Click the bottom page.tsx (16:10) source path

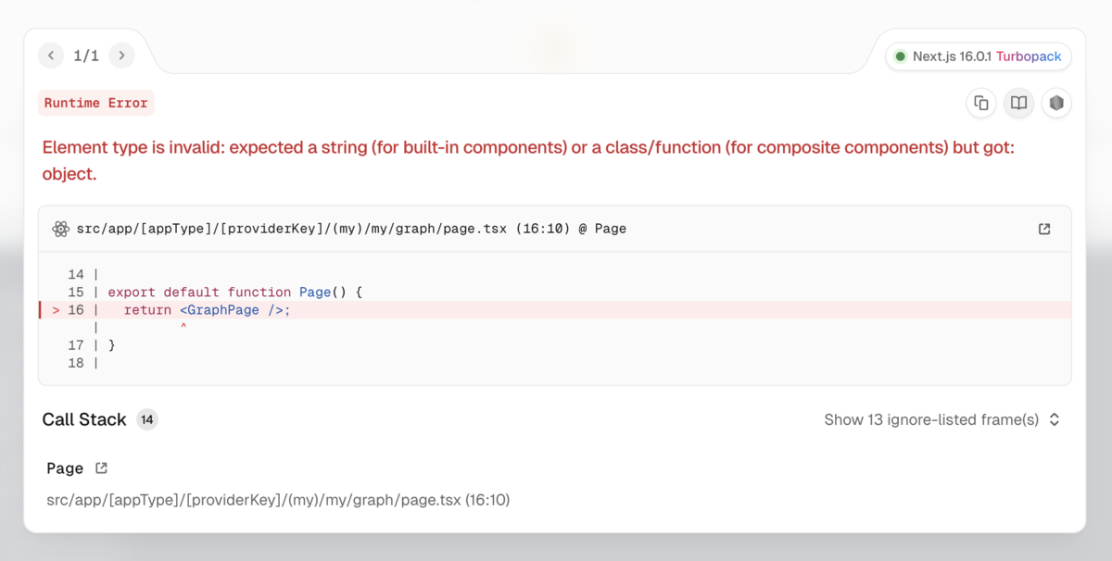click(x=278, y=500)
